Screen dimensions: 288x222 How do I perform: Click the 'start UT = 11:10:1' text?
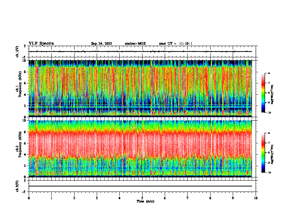point(176,44)
